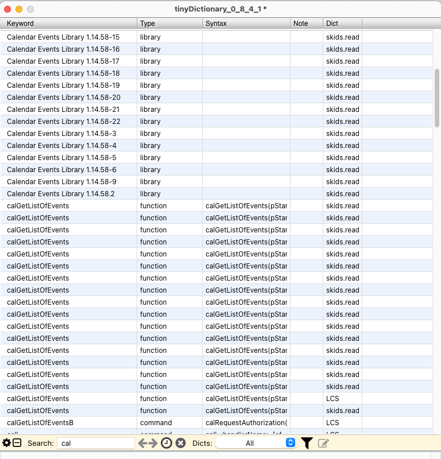Click the edit note pencil icon
The width and height of the screenshot is (441, 459).
point(323,443)
